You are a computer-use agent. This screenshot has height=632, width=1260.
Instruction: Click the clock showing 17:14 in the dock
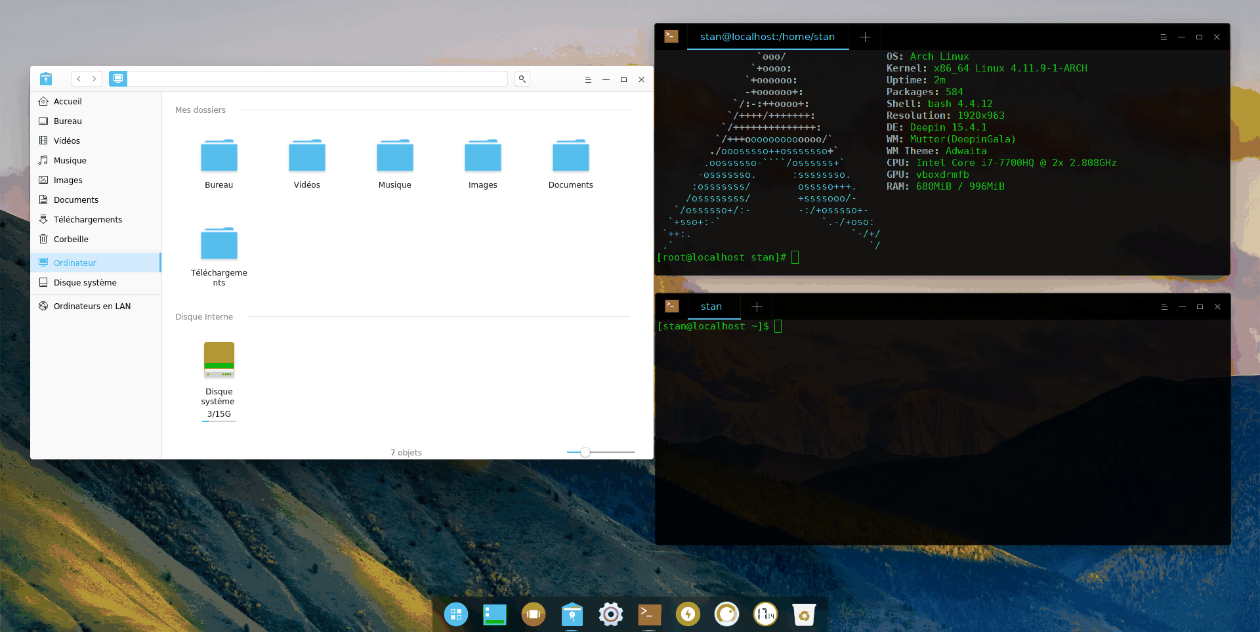coord(765,614)
